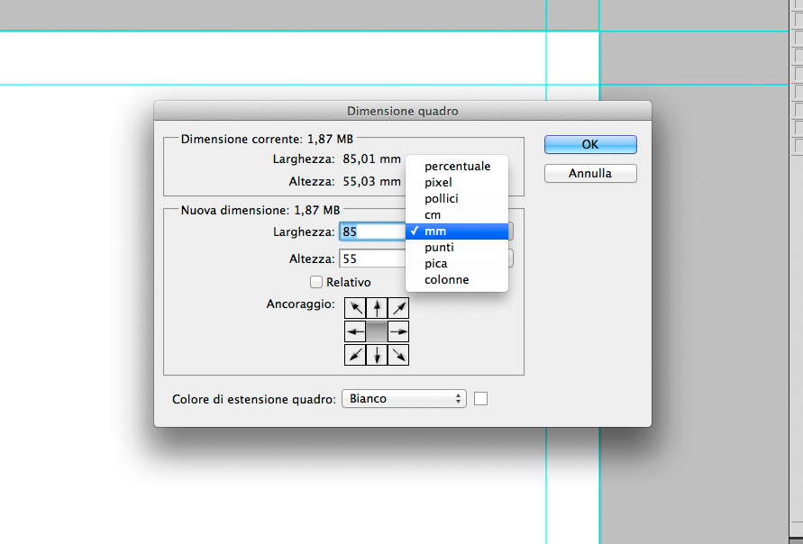Open the canvas extension color swatch

(x=481, y=399)
